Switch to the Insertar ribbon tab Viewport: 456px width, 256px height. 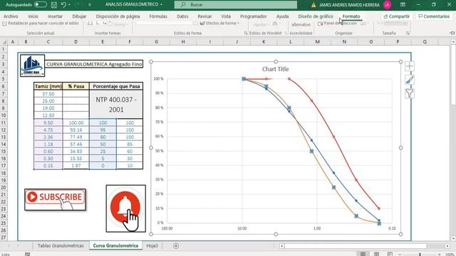(55, 16)
